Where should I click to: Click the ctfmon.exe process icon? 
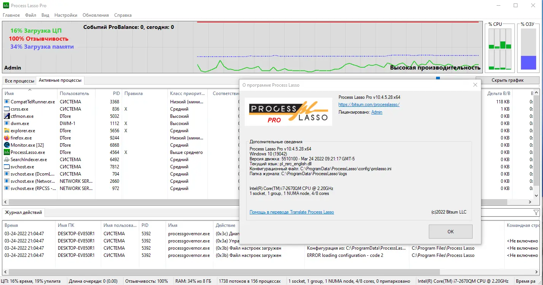pos(7,116)
